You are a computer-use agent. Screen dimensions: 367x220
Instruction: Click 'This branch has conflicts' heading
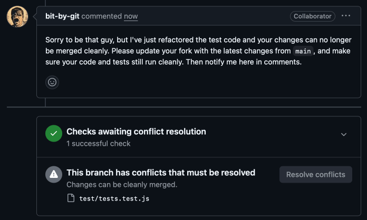click(161, 173)
